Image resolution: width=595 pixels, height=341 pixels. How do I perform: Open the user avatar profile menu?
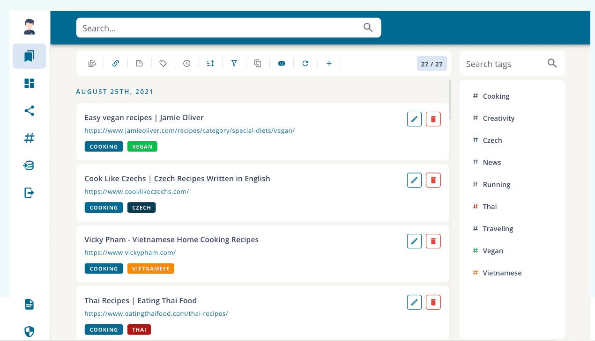pyautogui.click(x=29, y=27)
